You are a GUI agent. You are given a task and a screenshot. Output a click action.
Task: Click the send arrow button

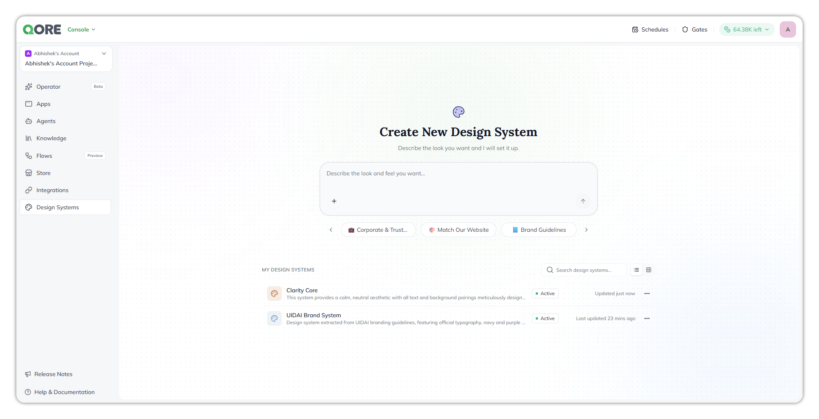[583, 201]
